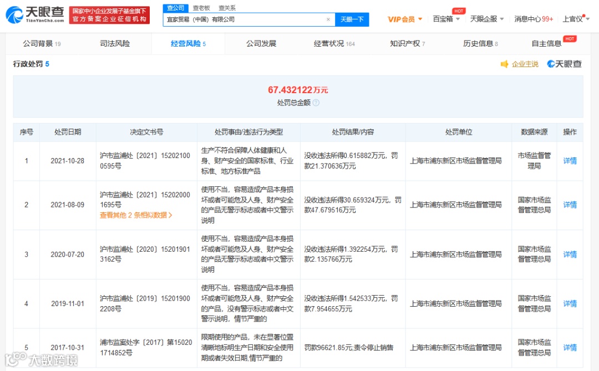The width and height of the screenshot is (599, 371).
Task: Switch to the 历史信息 tab
Action: pos(480,44)
